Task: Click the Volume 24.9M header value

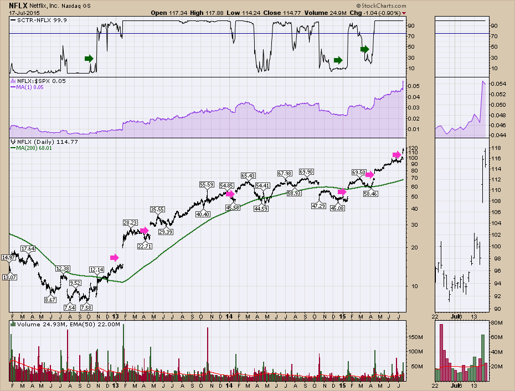Action: tap(325, 13)
